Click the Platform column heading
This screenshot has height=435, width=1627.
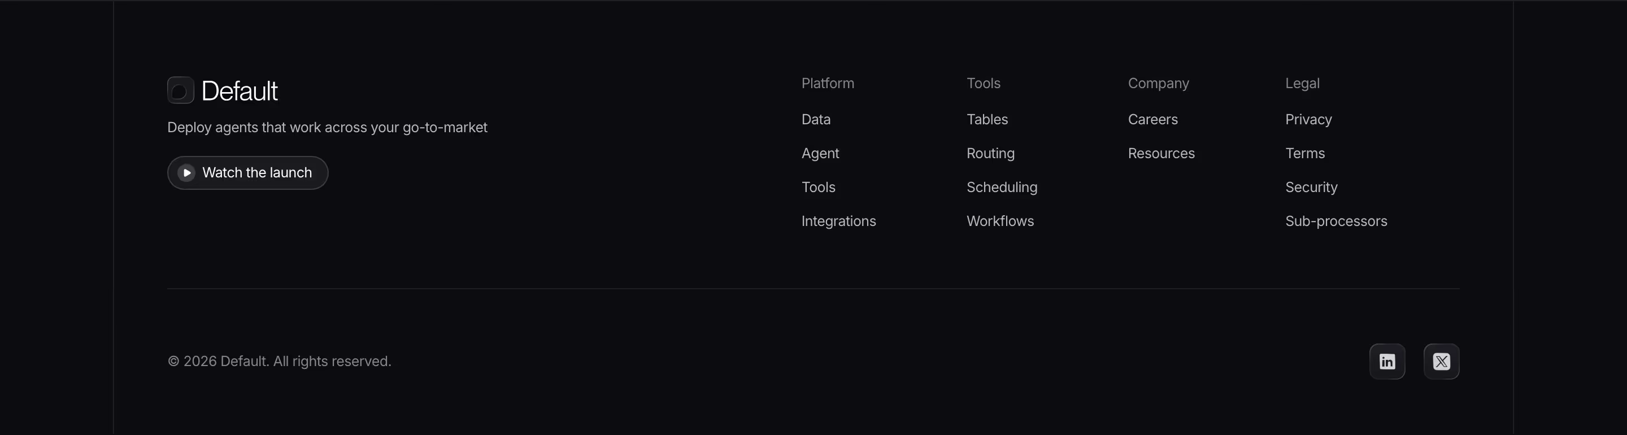(x=828, y=84)
